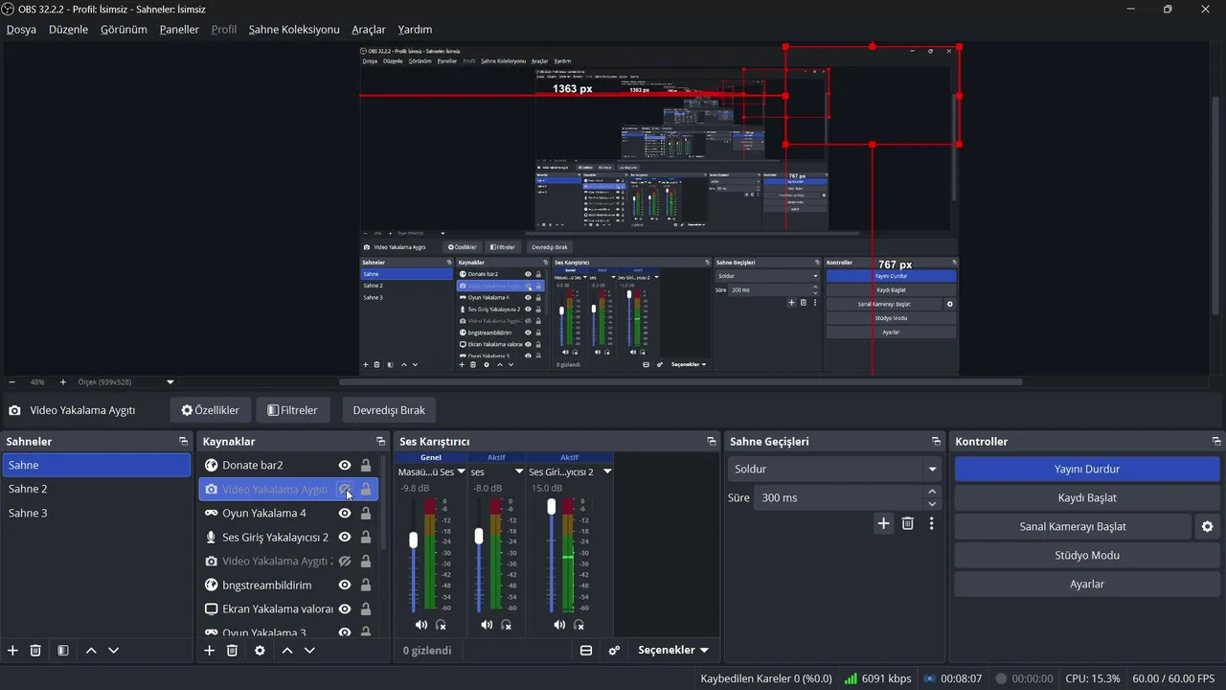Open the Görünüm menu
Viewport: 1226px width, 690px height.
124,30
